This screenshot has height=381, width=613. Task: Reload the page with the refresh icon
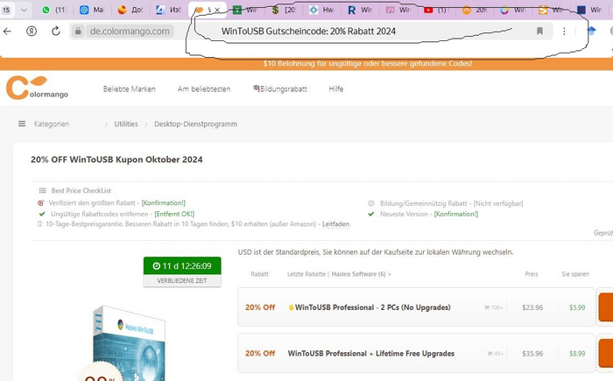pos(56,32)
